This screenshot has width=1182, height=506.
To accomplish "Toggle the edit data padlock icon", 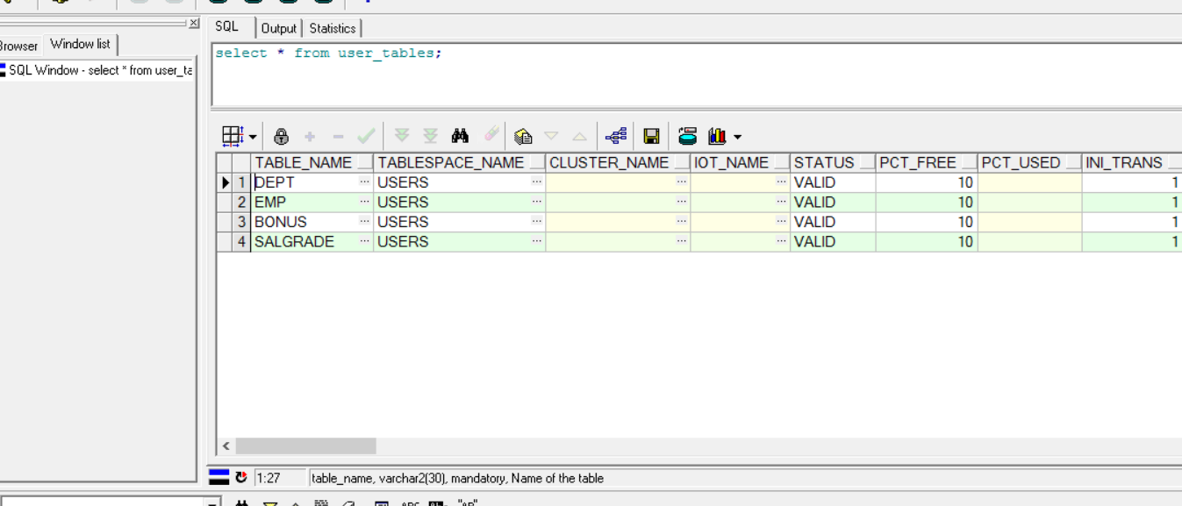I will [281, 136].
